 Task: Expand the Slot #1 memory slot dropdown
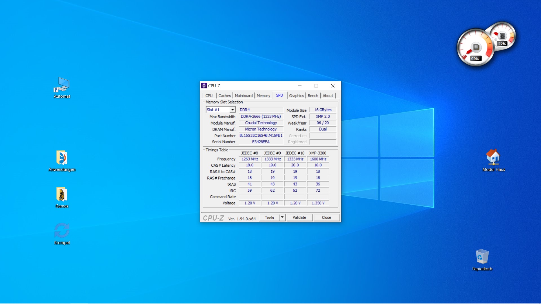[x=232, y=110]
